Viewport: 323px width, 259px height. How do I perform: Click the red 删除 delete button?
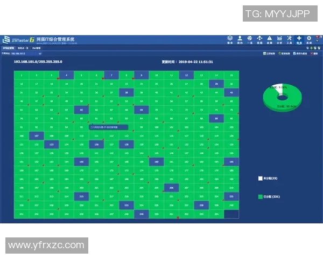(315, 54)
